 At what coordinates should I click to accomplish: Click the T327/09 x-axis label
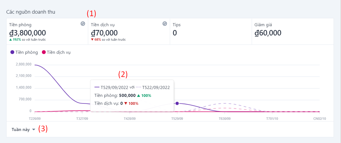[82, 119]
